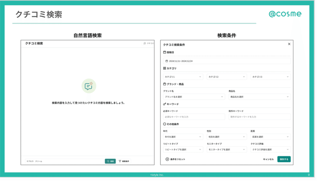The width and height of the screenshot is (317, 181).
Task: Click chat icon beside top-right クチコミ tab
Action: point(145,43)
